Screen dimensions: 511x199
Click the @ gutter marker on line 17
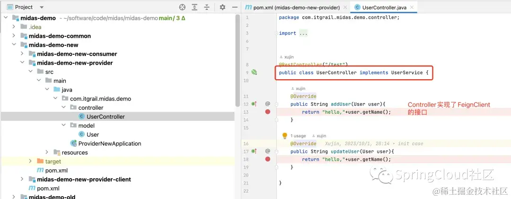[x=267, y=151]
